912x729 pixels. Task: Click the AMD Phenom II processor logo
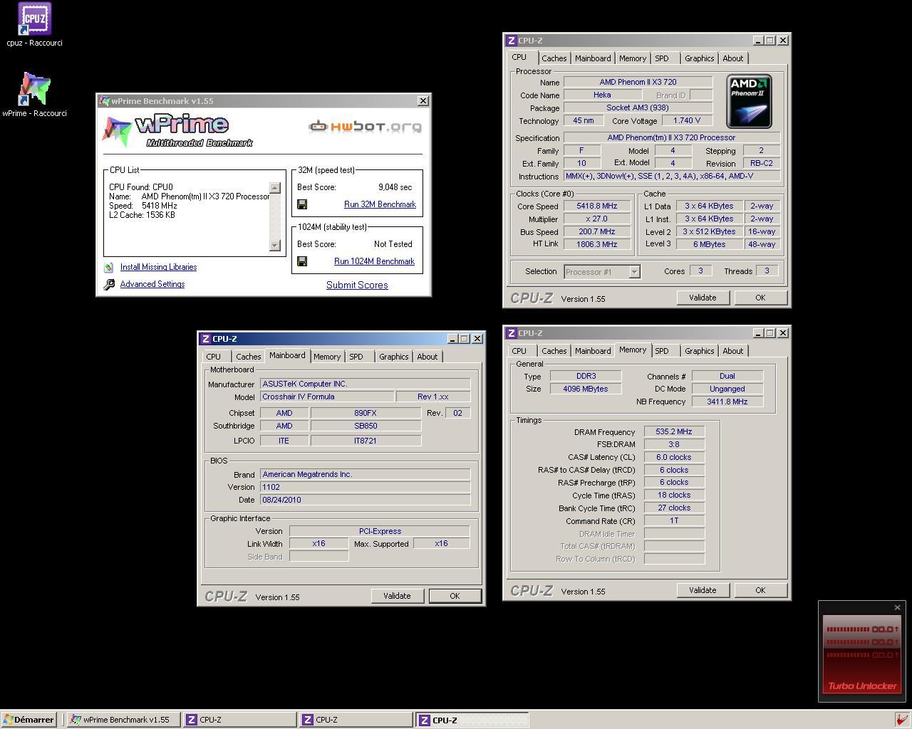pos(750,102)
